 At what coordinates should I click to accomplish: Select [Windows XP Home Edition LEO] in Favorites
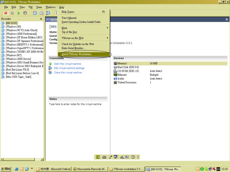click(24, 37)
